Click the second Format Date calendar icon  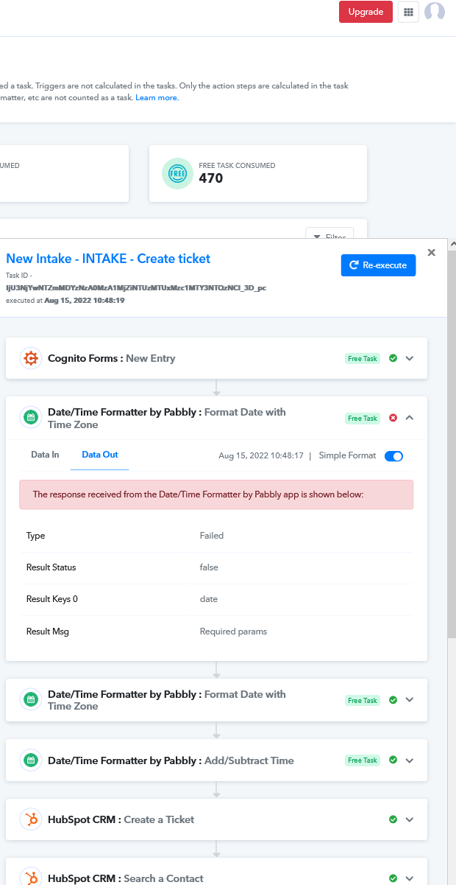[30, 700]
